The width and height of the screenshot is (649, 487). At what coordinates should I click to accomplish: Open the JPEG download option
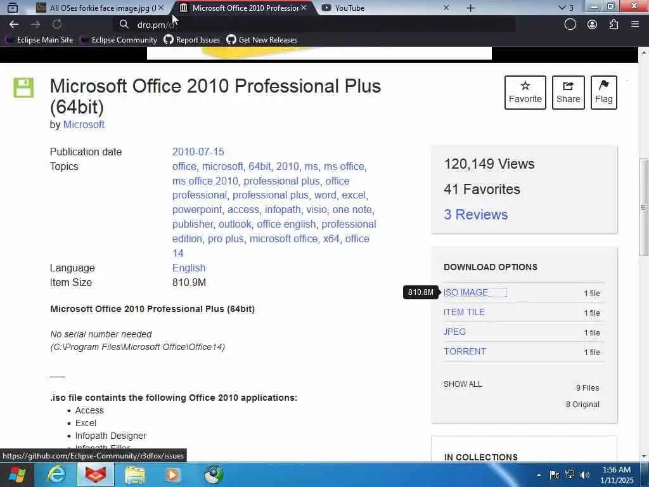click(454, 332)
